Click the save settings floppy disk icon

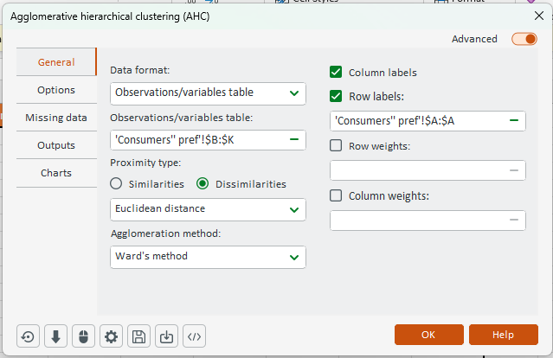[138, 336]
